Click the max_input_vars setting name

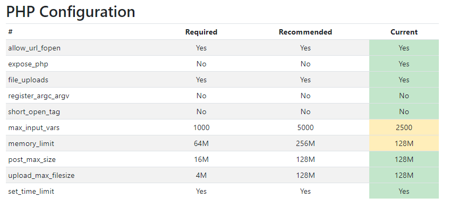tap(34, 127)
